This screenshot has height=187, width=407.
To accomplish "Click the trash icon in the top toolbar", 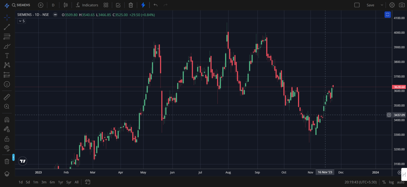I will click(130, 5).
